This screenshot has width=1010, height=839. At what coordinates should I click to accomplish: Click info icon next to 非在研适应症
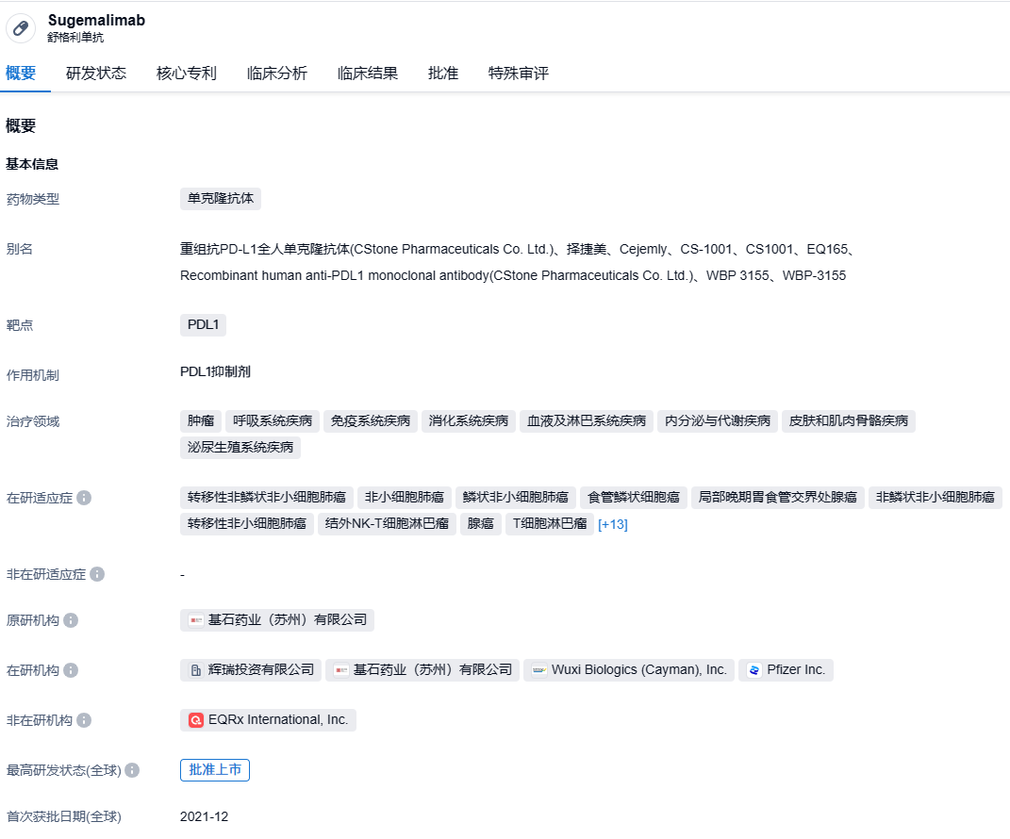coord(97,574)
